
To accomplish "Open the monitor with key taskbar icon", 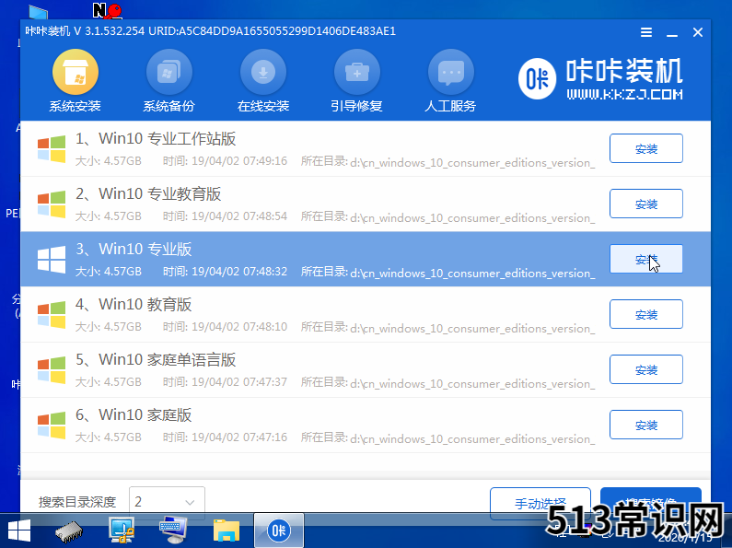I will click(x=122, y=531).
